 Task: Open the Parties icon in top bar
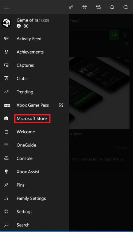[x=84, y=7]
